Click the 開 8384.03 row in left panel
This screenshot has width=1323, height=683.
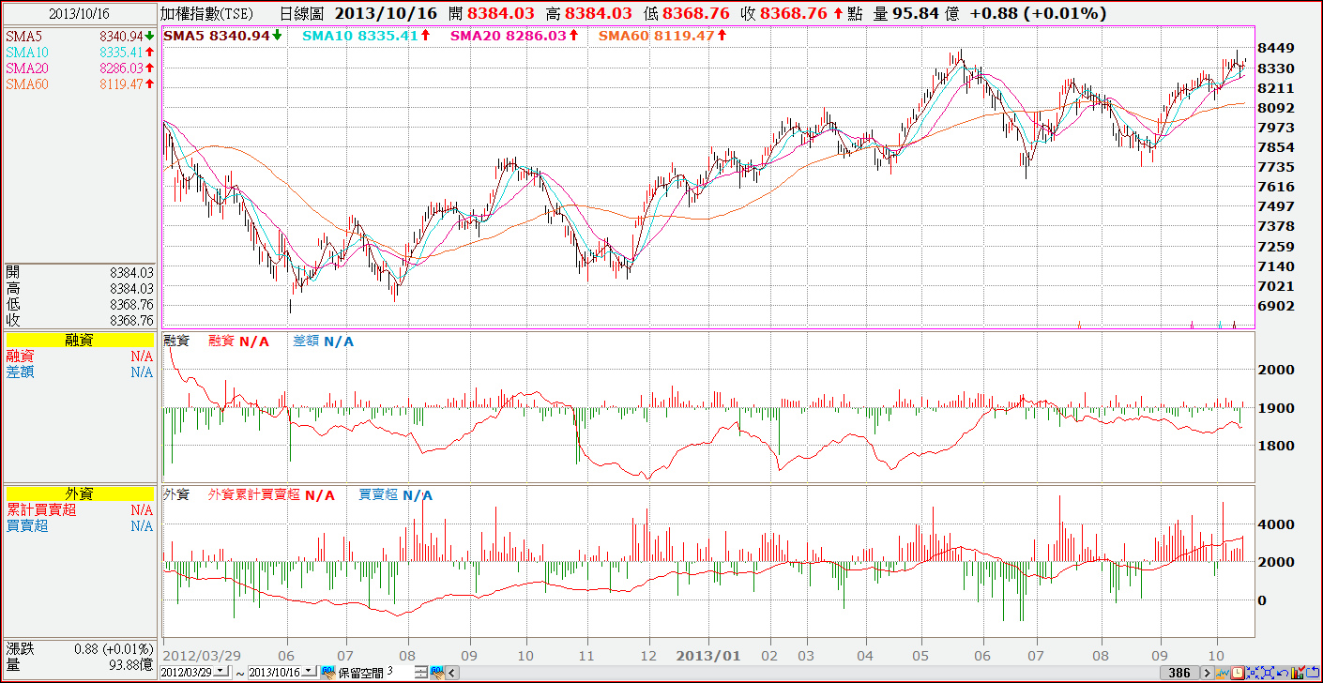click(x=79, y=272)
